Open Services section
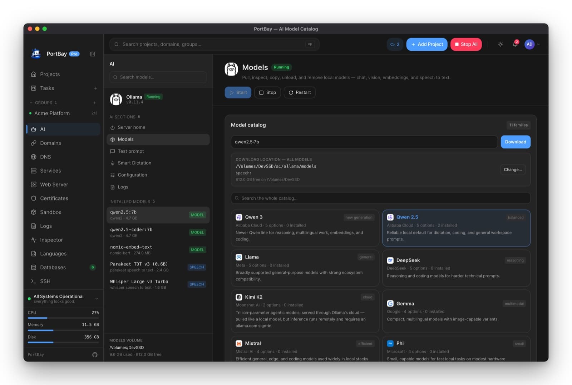 63,171
